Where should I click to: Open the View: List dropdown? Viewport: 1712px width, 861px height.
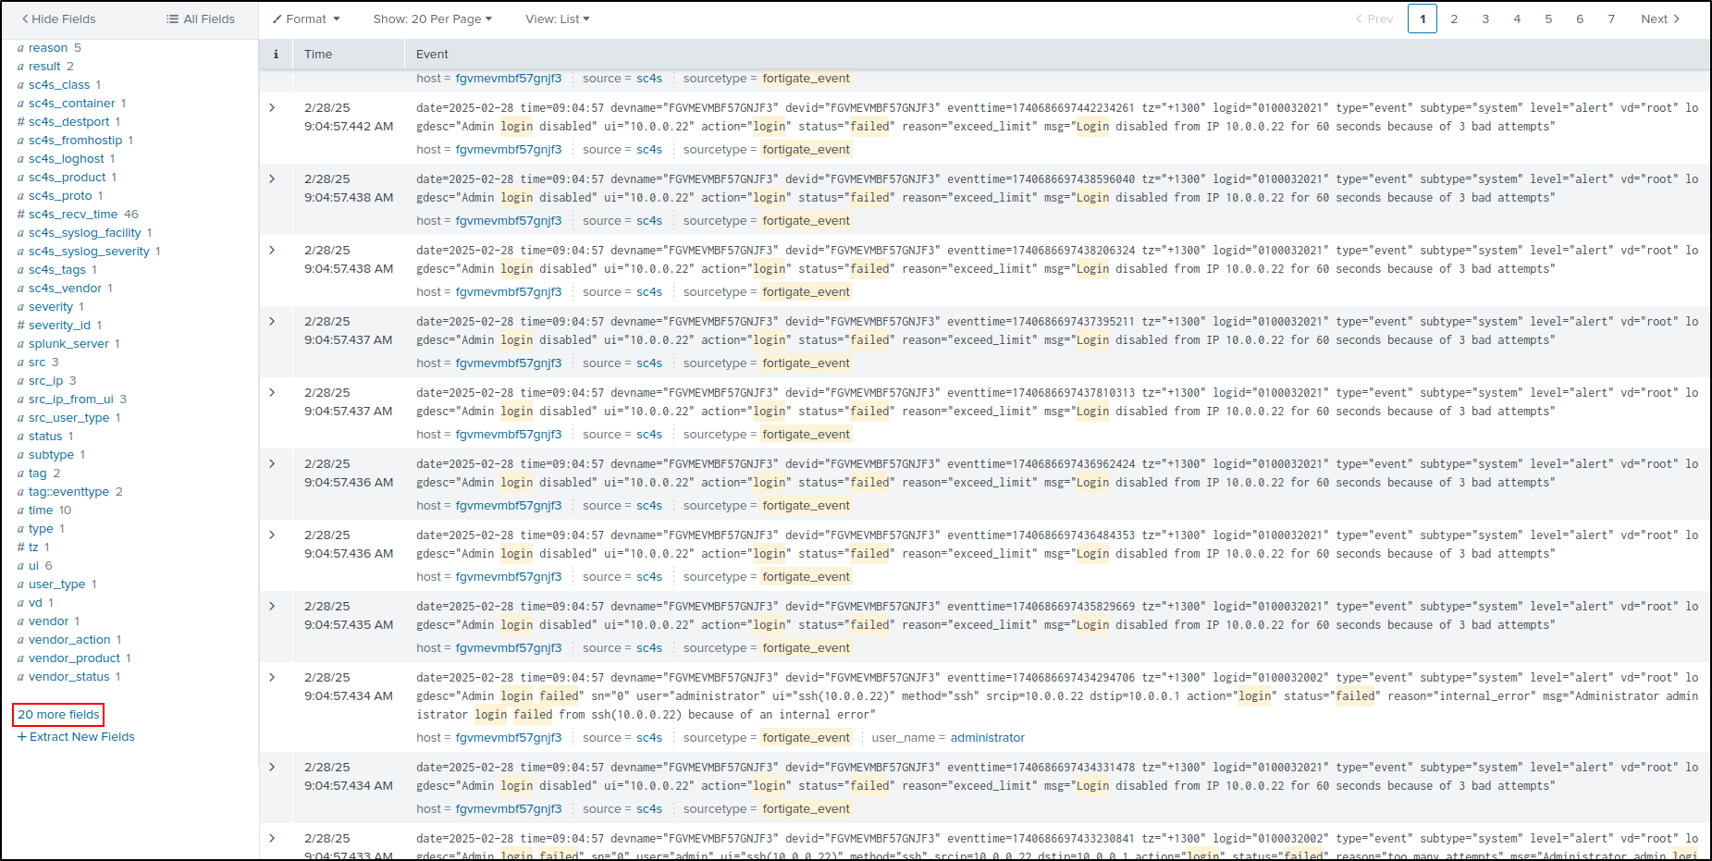point(557,18)
